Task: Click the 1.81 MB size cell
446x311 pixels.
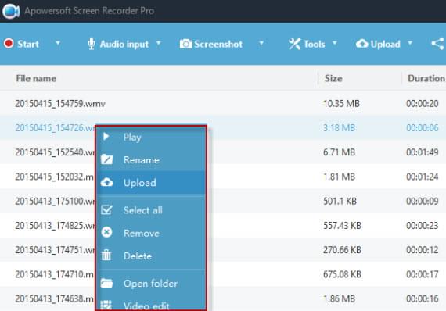Action: tap(339, 177)
